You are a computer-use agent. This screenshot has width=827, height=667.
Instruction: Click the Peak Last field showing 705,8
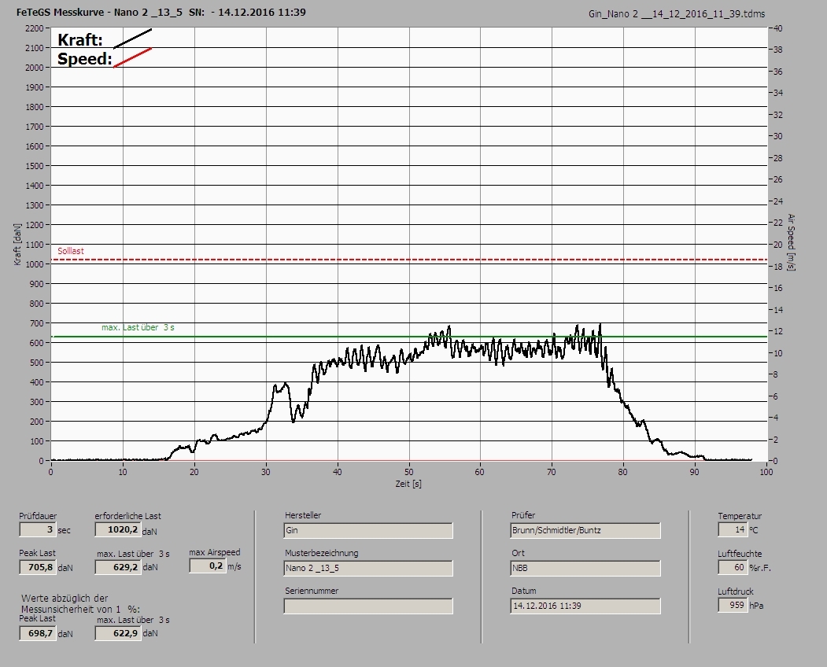tap(38, 567)
